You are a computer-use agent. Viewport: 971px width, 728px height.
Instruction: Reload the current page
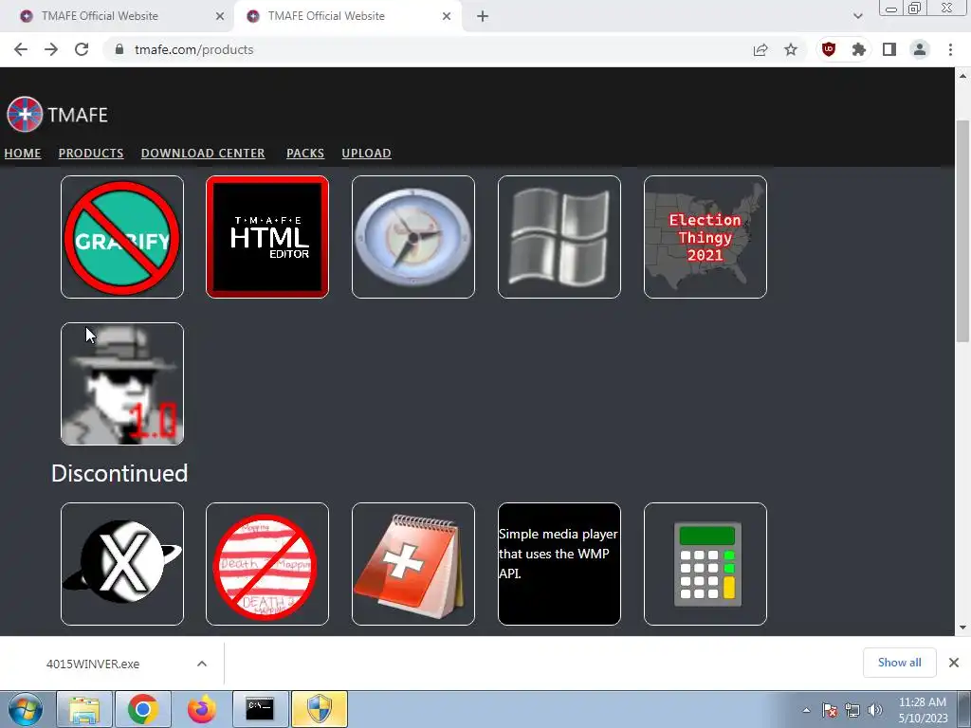coord(82,49)
